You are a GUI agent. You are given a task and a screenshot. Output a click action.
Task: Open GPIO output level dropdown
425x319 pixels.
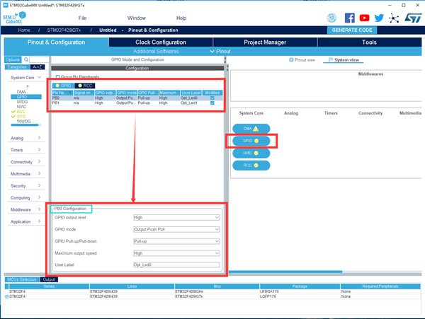[176, 218]
